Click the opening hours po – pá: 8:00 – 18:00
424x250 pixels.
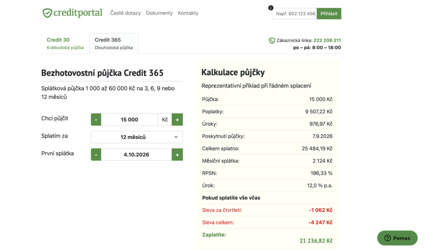point(317,48)
